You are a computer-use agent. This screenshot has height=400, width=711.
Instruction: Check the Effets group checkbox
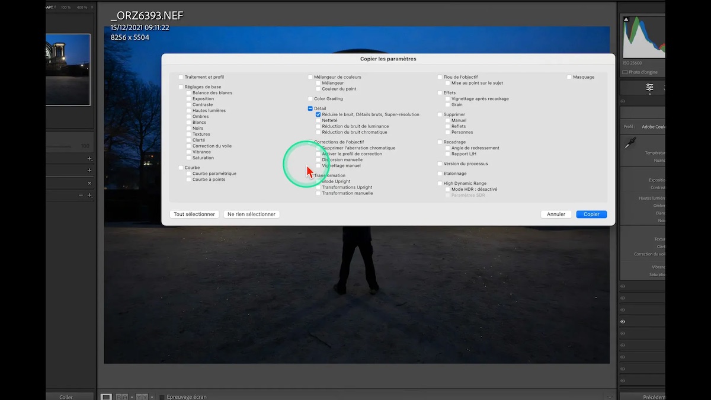pyautogui.click(x=440, y=93)
